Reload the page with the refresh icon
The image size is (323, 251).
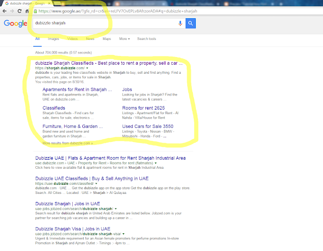(x=20, y=11)
